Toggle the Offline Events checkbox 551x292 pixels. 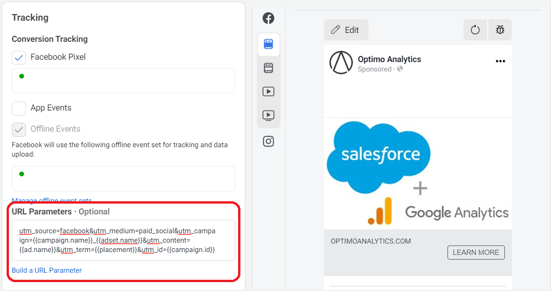19,129
